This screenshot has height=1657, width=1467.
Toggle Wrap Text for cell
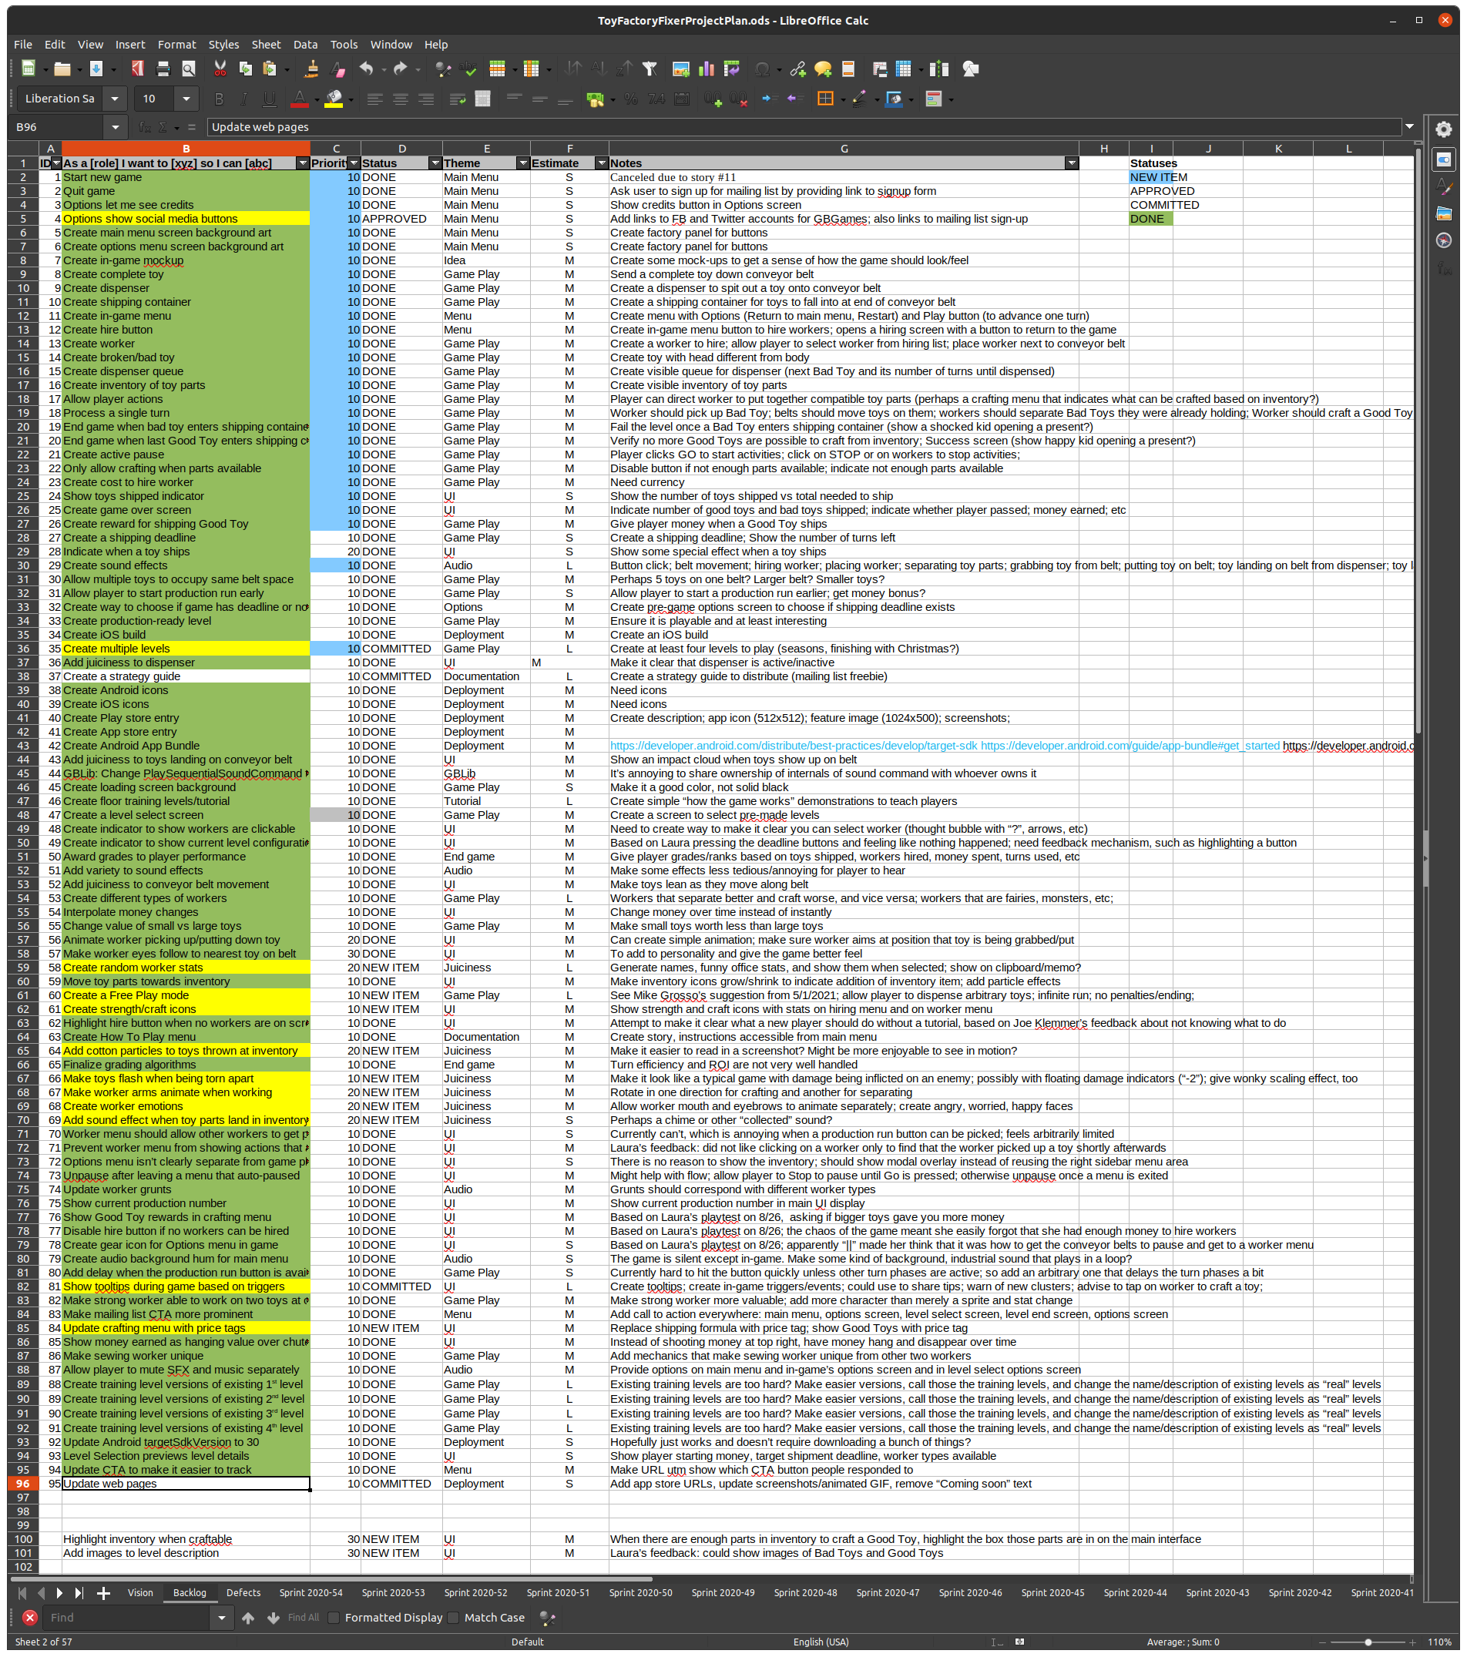458,99
